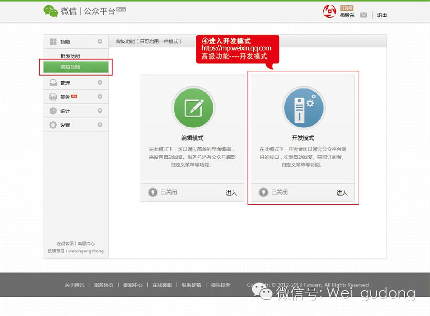
Task: Click the 编辑模式 title text
Action: pyautogui.click(x=192, y=138)
